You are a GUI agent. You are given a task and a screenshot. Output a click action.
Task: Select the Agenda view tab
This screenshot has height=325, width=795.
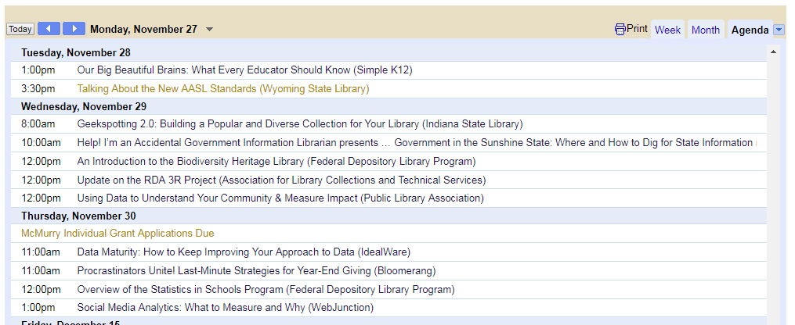(750, 30)
